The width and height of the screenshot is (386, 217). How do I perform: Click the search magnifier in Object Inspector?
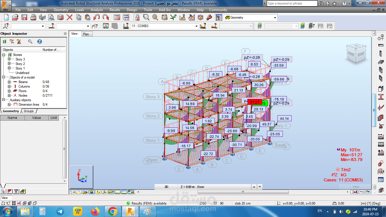30,42
